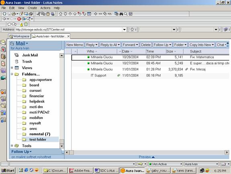Click the Folder action button
This screenshot has height=174, width=231.
(180, 45)
